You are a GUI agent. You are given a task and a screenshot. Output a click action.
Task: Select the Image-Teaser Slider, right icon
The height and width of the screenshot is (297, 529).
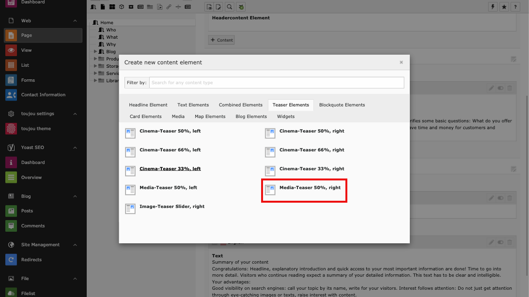130,209
